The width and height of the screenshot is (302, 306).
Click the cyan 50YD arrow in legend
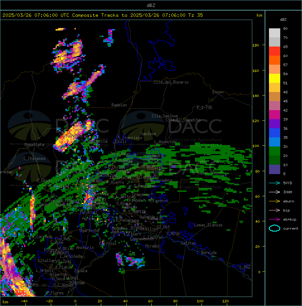click(x=274, y=183)
